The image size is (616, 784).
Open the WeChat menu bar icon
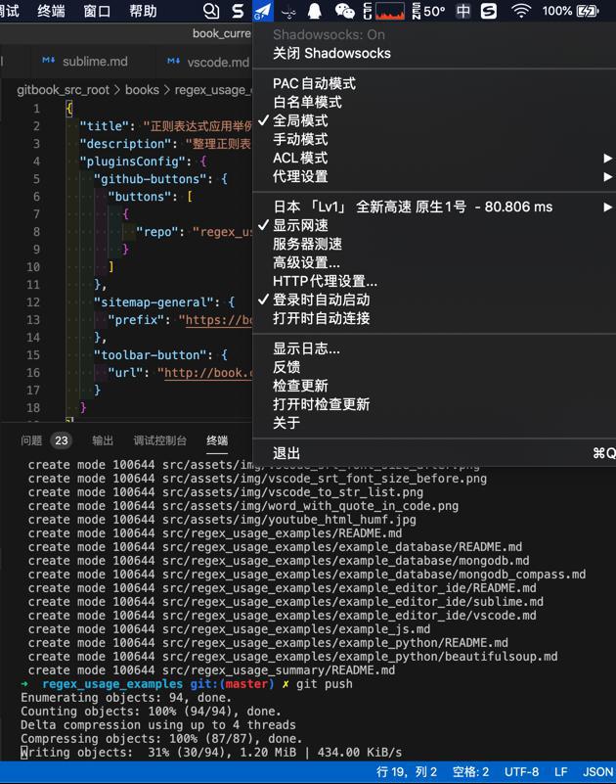point(344,11)
